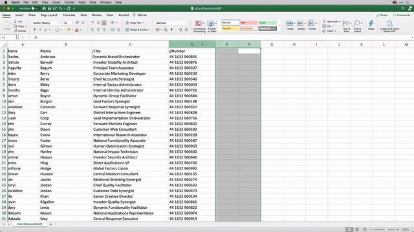This screenshot has width=414, height=232.
Task: Open the Insert ribbon tab
Action: [x=19, y=15]
